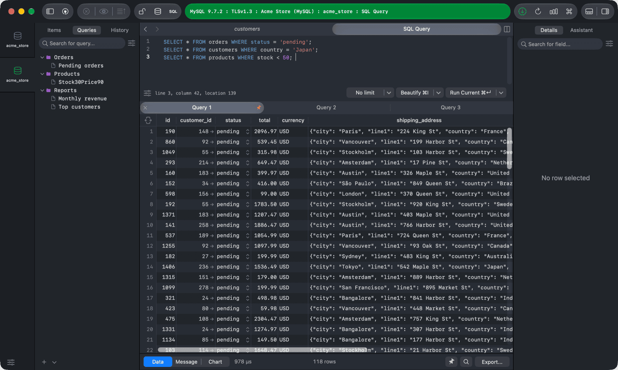Viewport: 618px width, 370px height.
Task: Click the editor settings sliders icon
Action: 147,93
